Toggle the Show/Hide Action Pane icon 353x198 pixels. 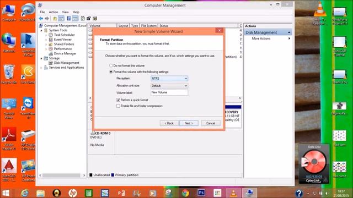click(75, 18)
